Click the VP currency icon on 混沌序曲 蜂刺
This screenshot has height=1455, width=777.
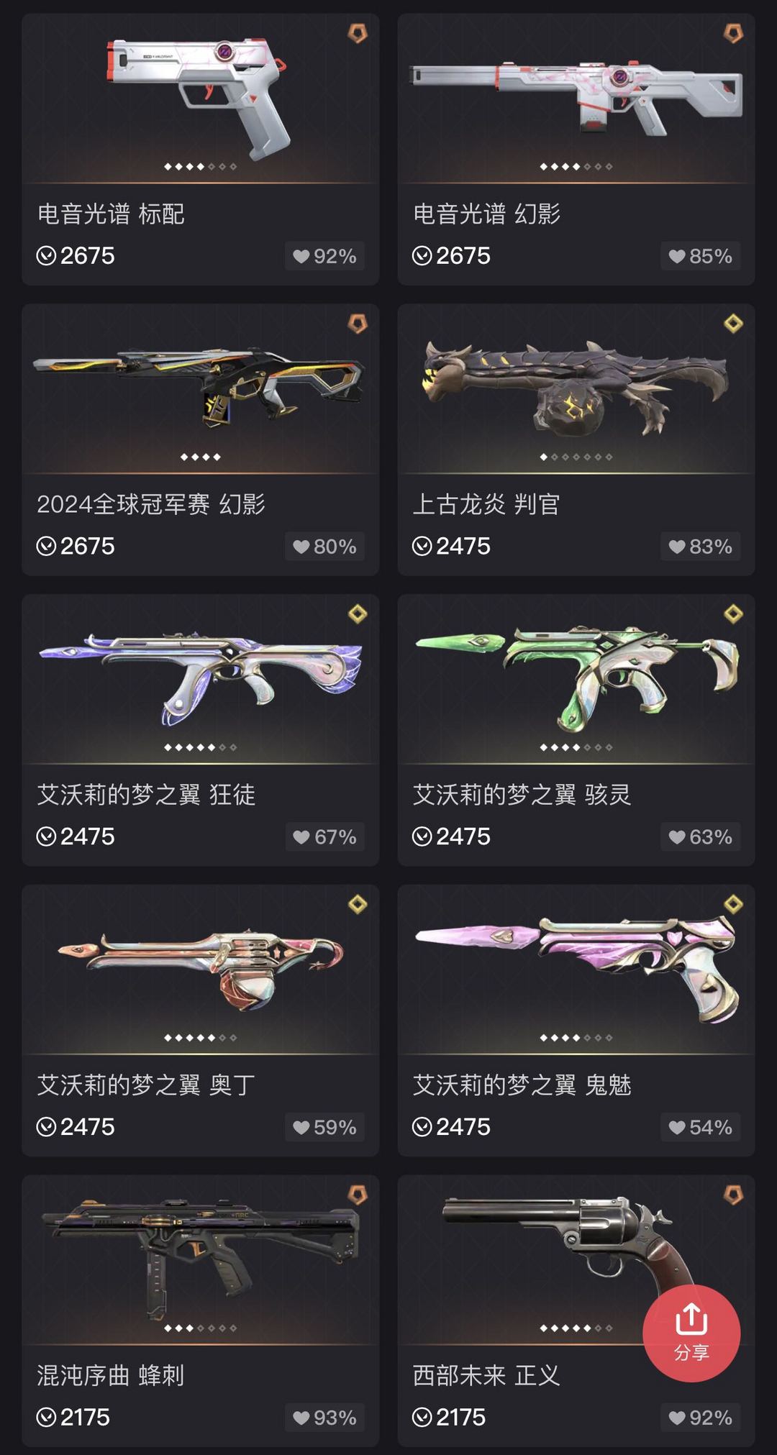[46, 1417]
